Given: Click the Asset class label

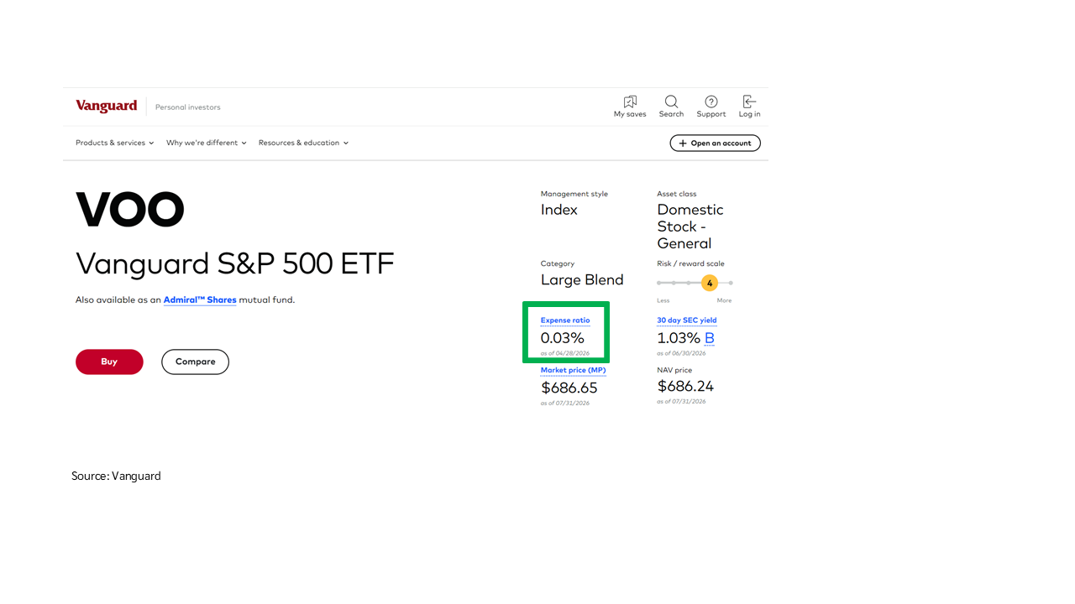Looking at the screenshot, I should click(677, 194).
